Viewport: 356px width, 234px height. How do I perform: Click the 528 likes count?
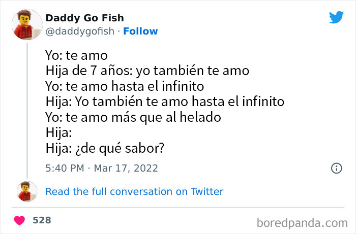tap(42, 220)
